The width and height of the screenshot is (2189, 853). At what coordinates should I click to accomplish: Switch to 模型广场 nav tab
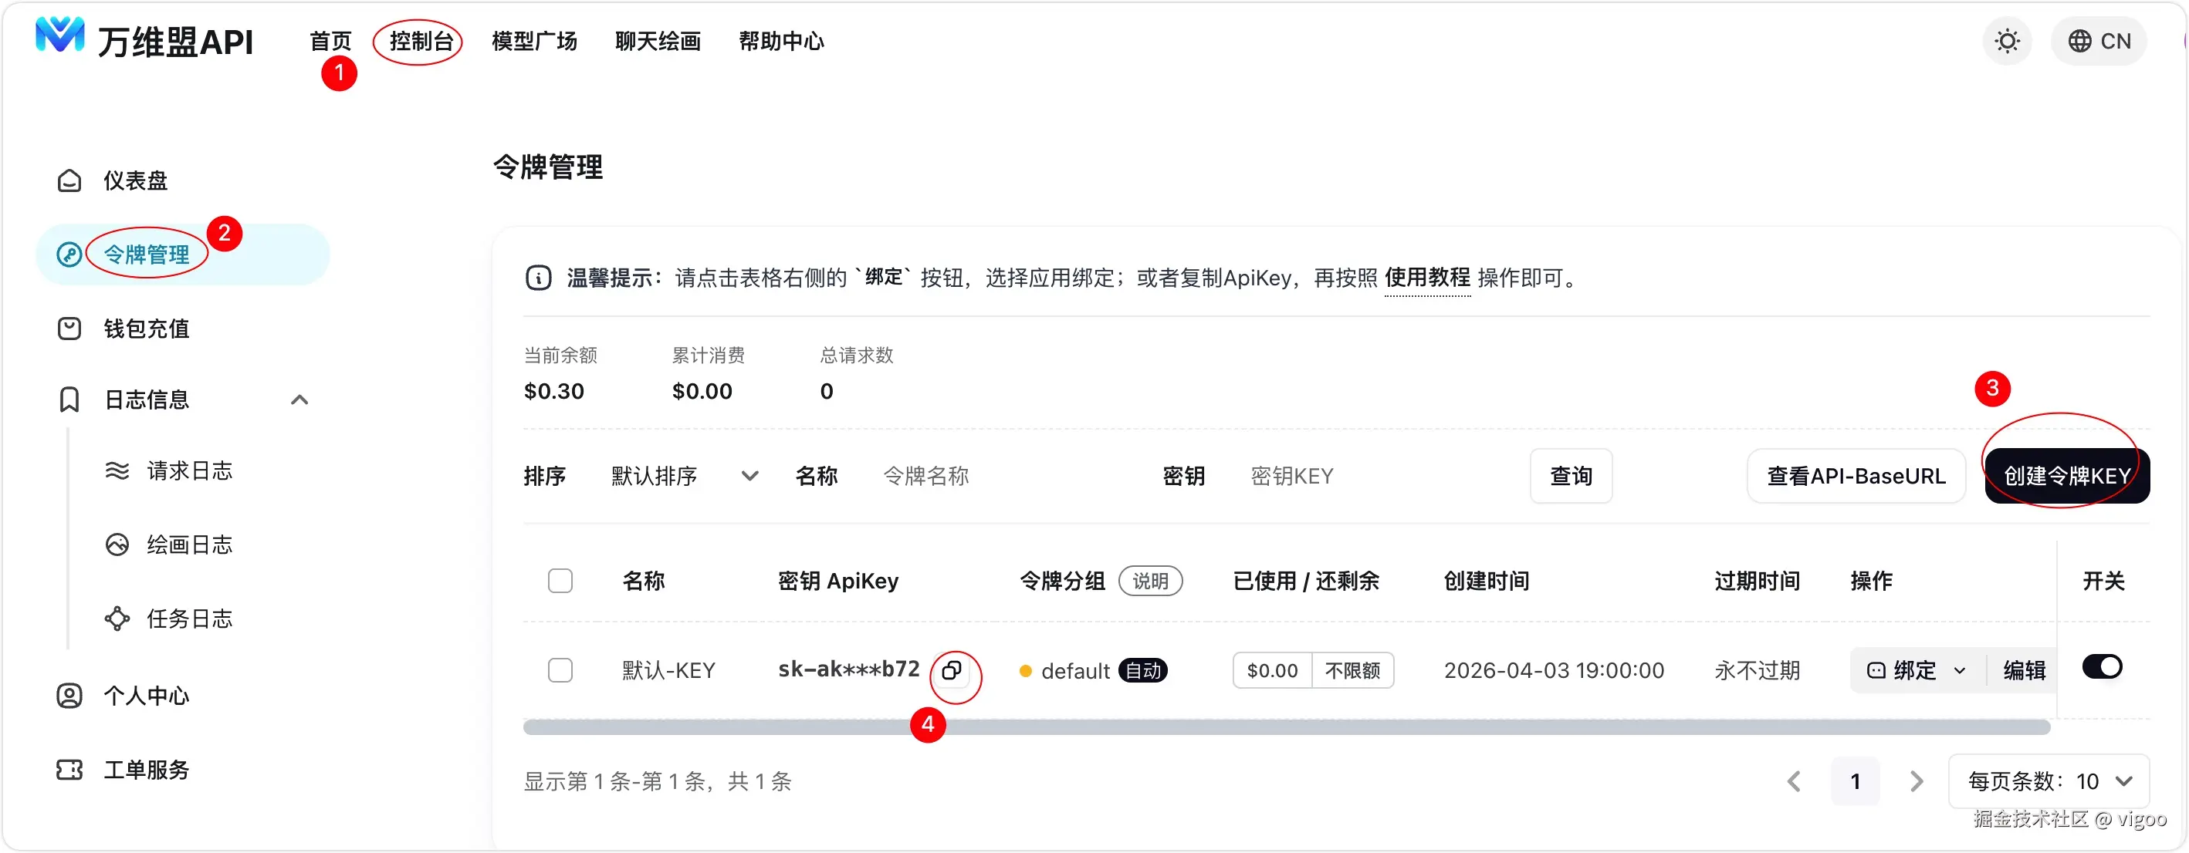[533, 42]
